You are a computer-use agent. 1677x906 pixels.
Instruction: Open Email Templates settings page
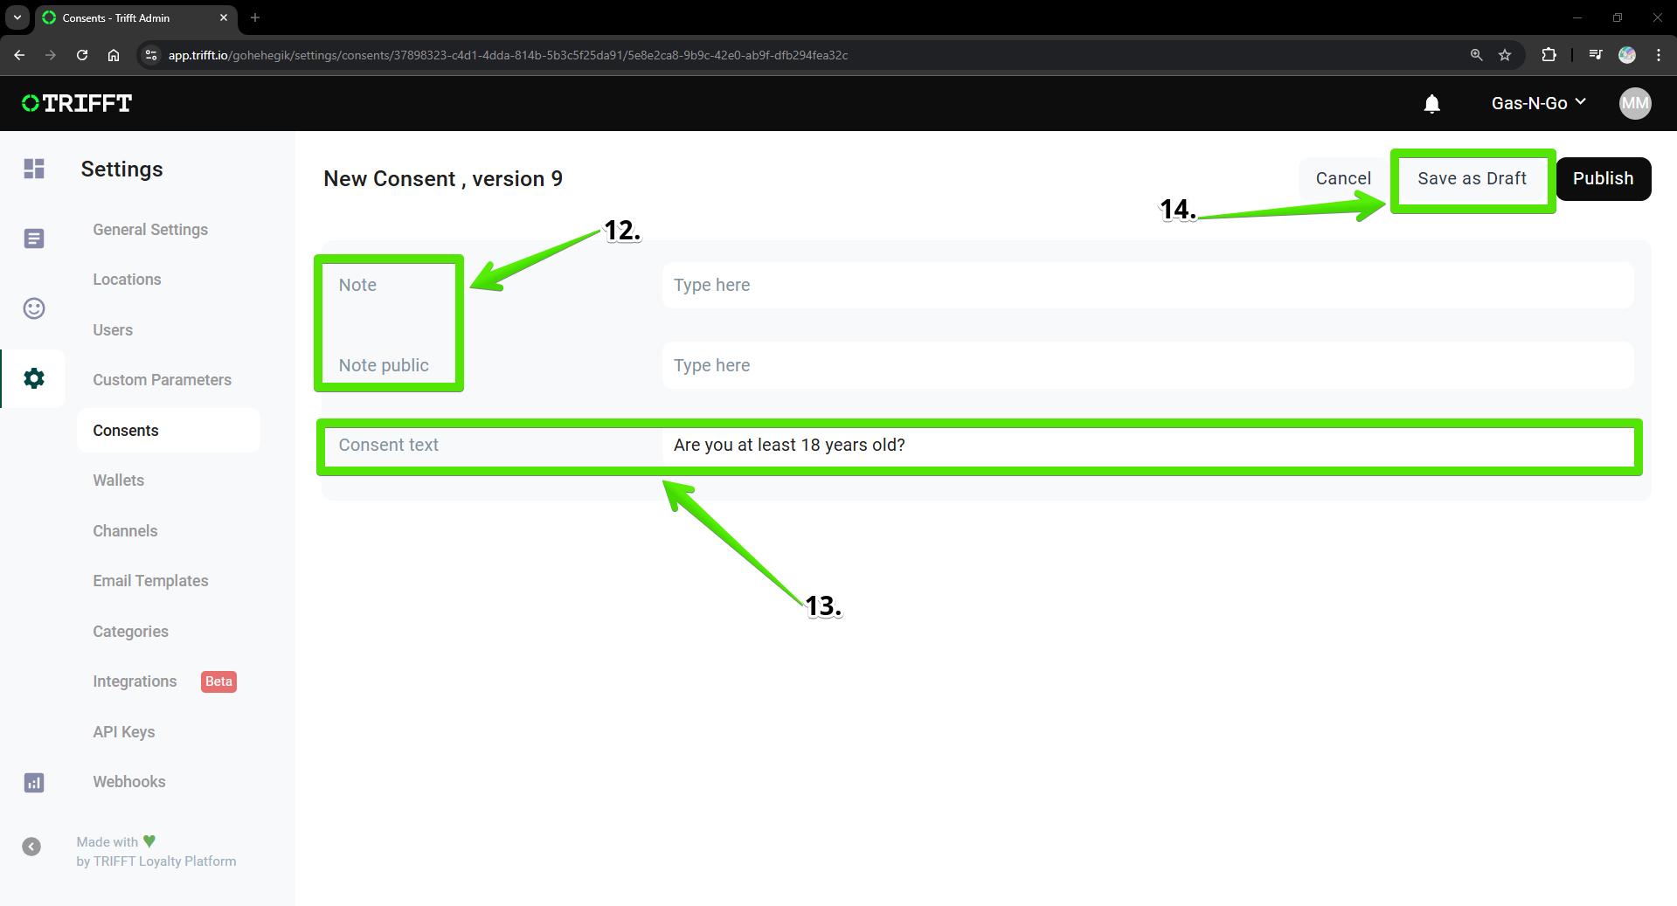(150, 581)
